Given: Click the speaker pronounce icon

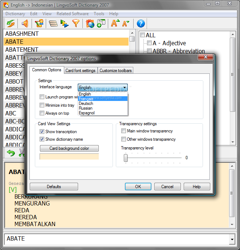Looking at the screenshot, I should click(x=25, y=24).
